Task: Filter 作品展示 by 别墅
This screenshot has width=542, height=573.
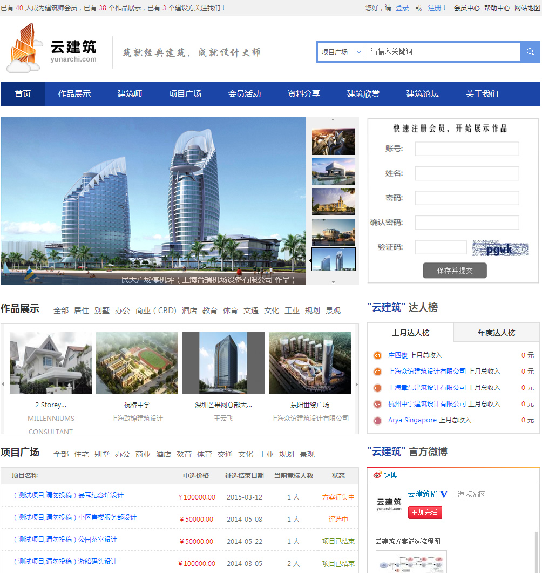Action: coord(102,311)
